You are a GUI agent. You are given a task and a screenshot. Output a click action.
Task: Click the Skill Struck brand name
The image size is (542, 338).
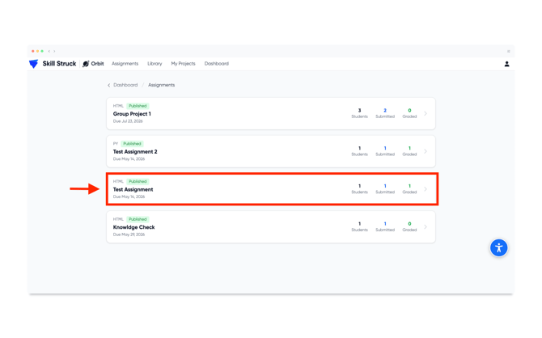(x=59, y=64)
